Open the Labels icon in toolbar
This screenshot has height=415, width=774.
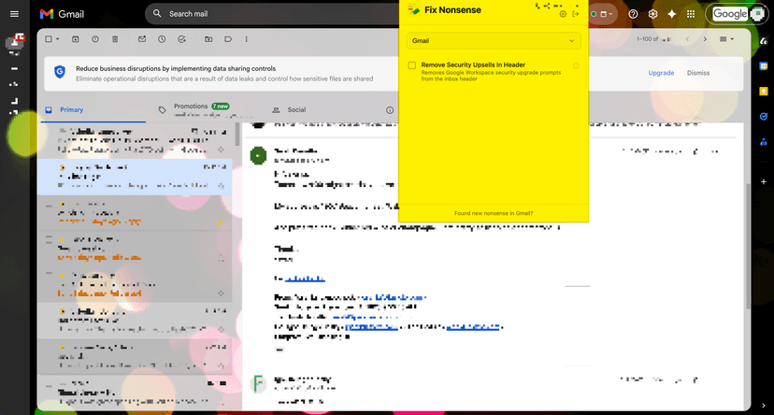pos(228,39)
